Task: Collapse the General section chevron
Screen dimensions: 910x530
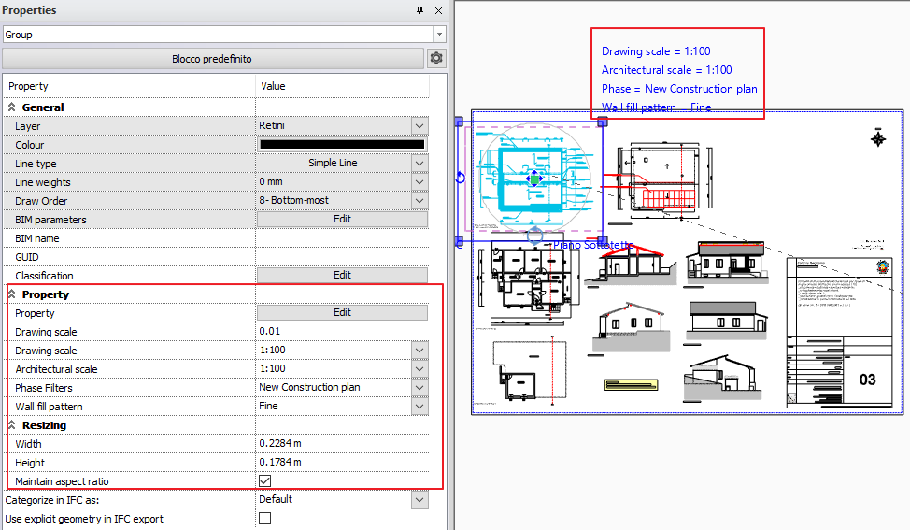Action: (12, 107)
